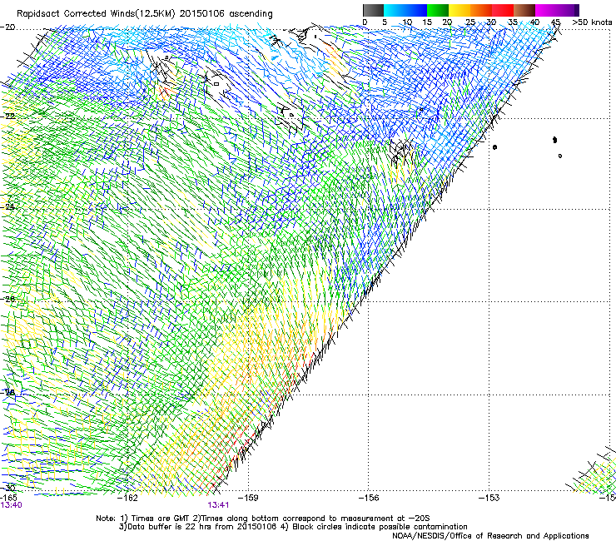Click the orange 25-30 knots color swatch
616x541 pixels.
481,10
